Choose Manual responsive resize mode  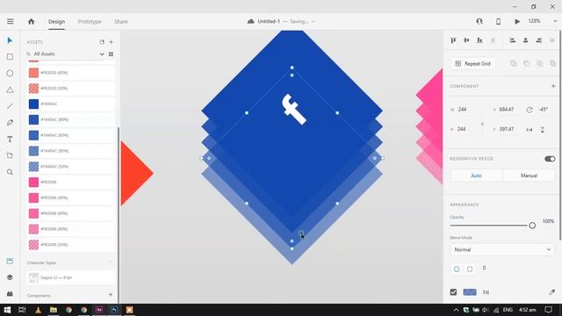coord(529,176)
